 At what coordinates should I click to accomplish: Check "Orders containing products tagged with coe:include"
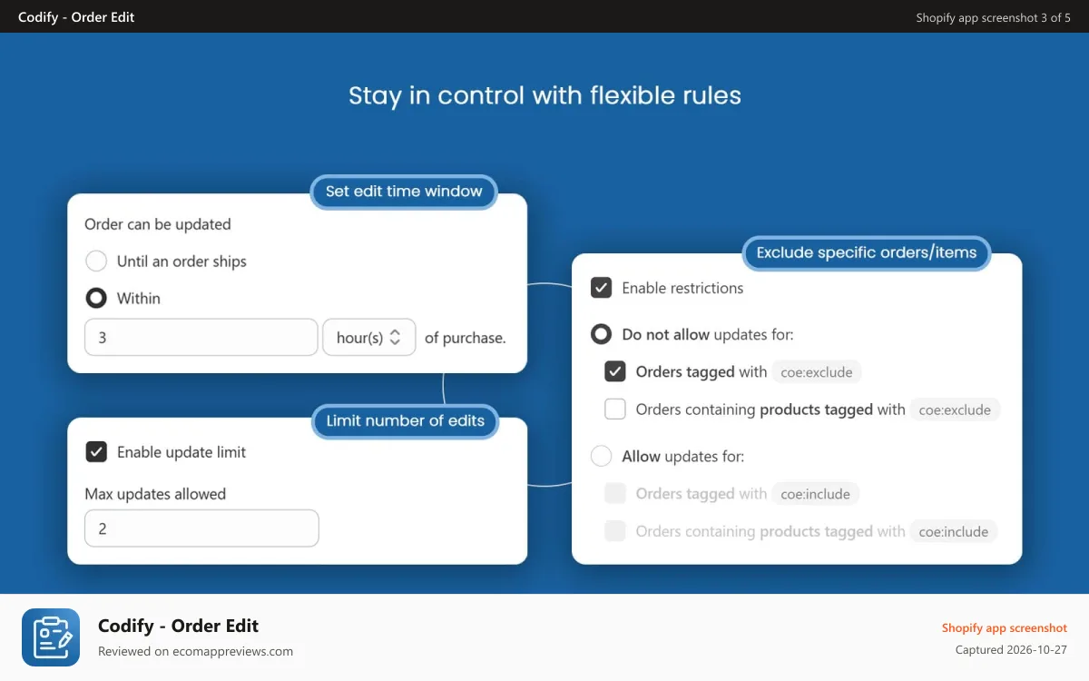pos(615,531)
